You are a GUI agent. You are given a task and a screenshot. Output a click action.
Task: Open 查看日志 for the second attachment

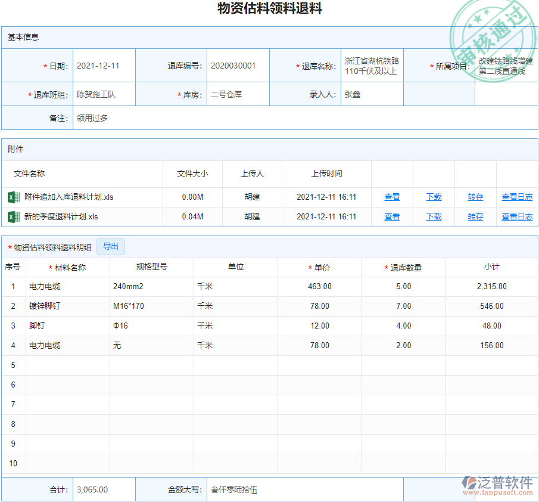(516, 216)
